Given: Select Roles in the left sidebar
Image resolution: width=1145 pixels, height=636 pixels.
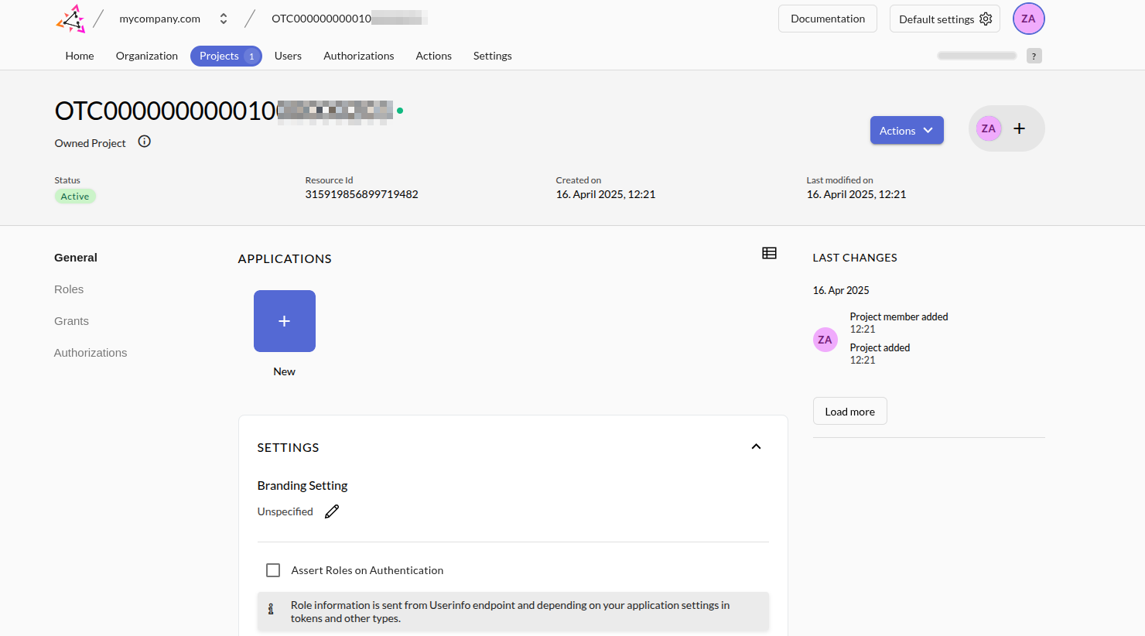Looking at the screenshot, I should click(x=69, y=289).
